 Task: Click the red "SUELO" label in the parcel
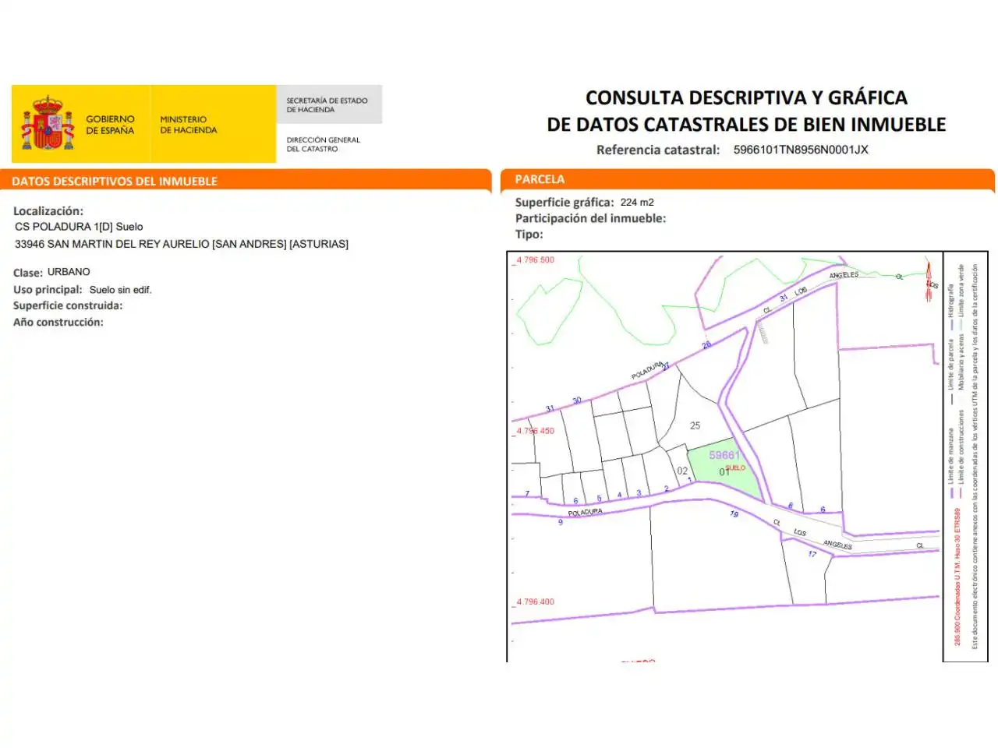(x=736, y=468)
